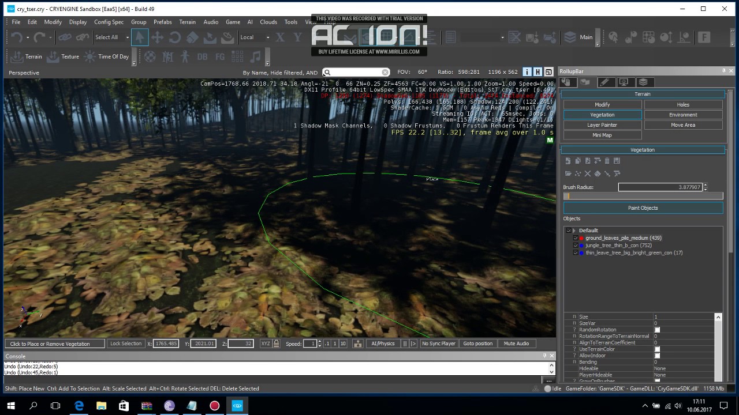Viewport: 739px width, 415px height.
Task: Switch to RollupBar Objects hand tab
Action: click(x=566, y=82)
